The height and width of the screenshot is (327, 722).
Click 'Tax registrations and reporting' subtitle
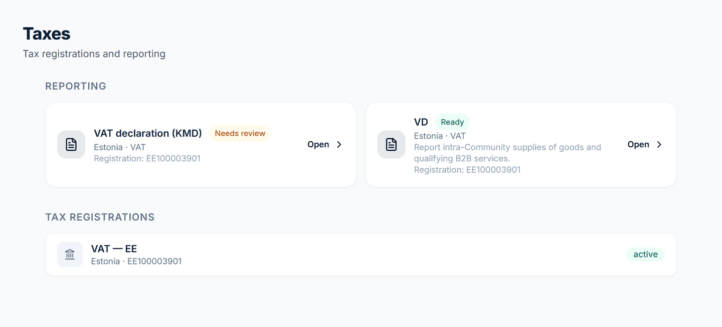click(x=94, y=54)
